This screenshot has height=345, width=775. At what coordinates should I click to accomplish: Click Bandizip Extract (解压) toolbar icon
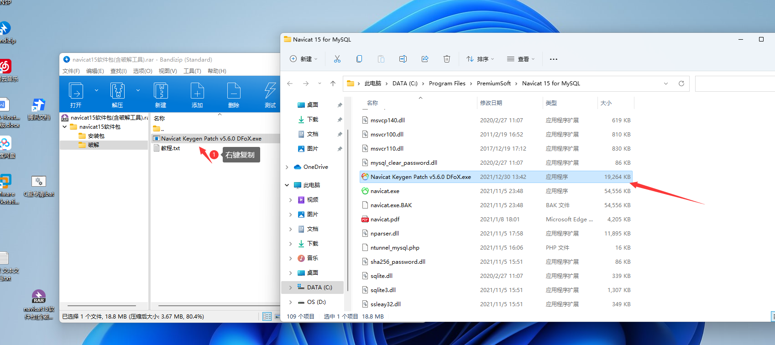[x=117, y=95]
